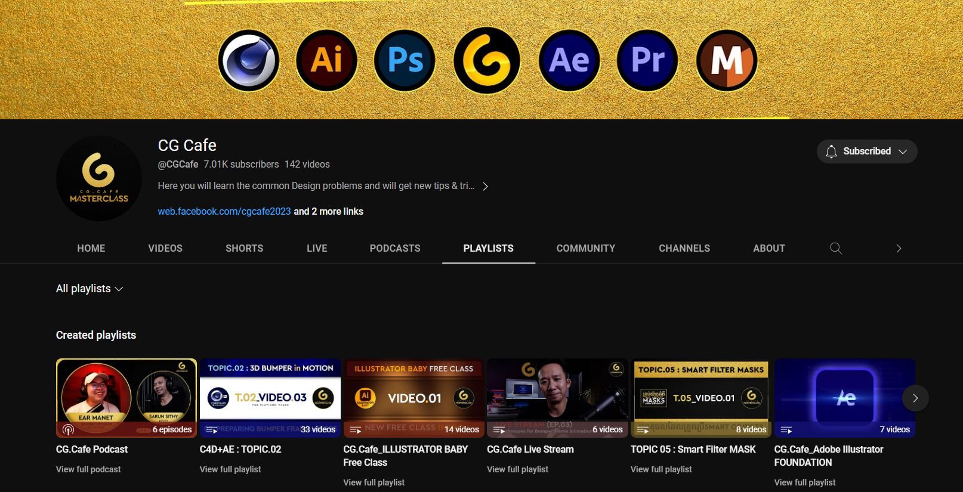963x492 pixels.
Task: Click the 7.01K subscribers count
Action: [241, 164]
